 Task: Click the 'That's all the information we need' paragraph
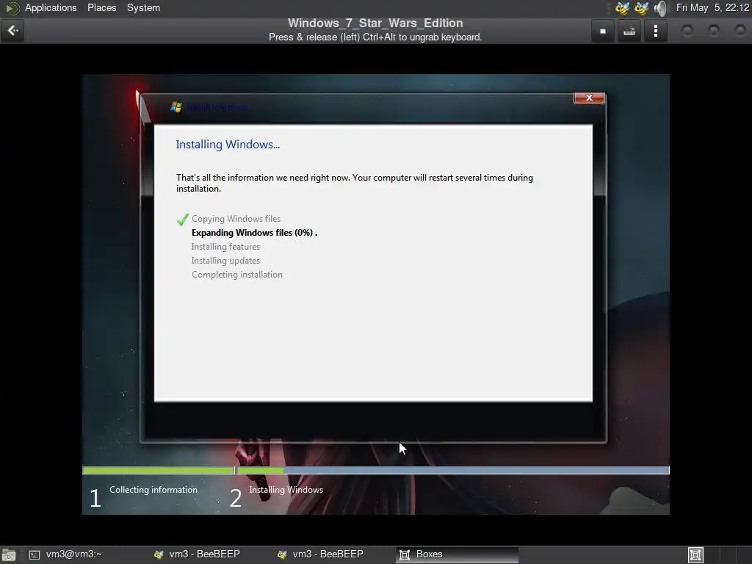coord(355,183)
